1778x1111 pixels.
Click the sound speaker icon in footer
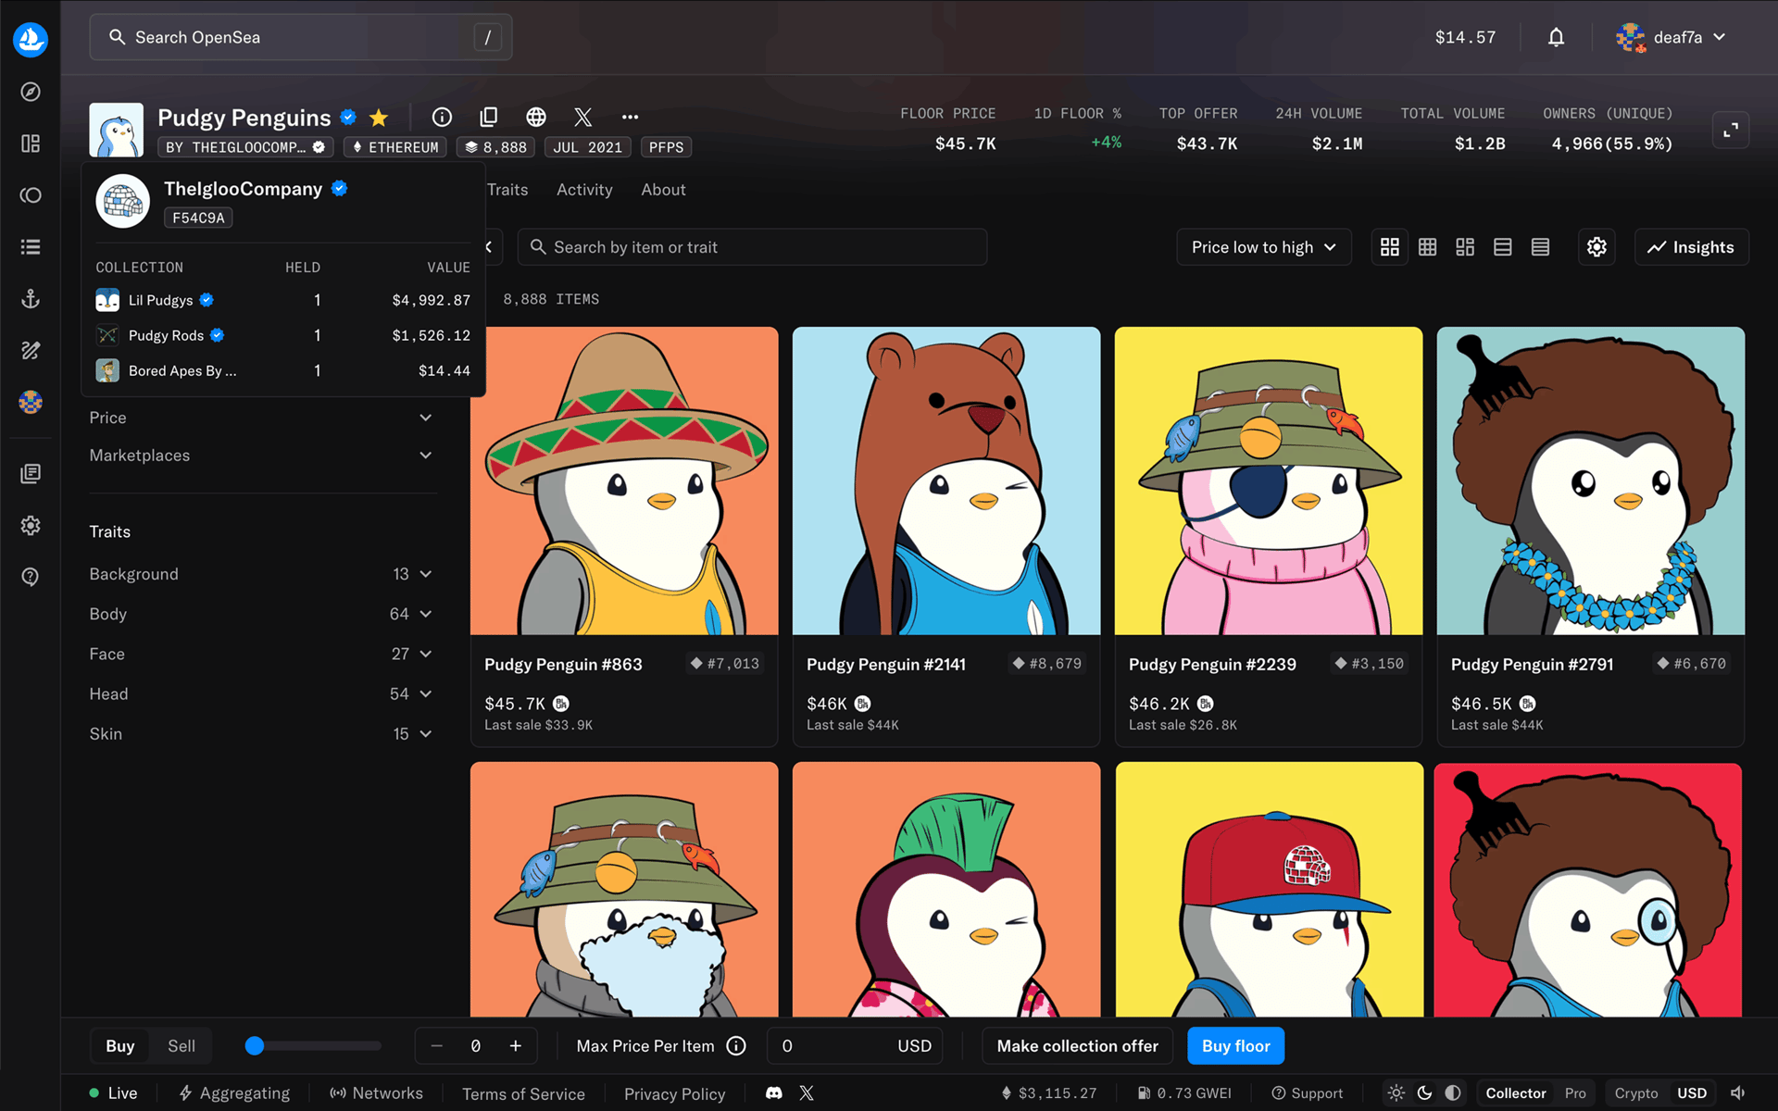click(1738, 1093)
